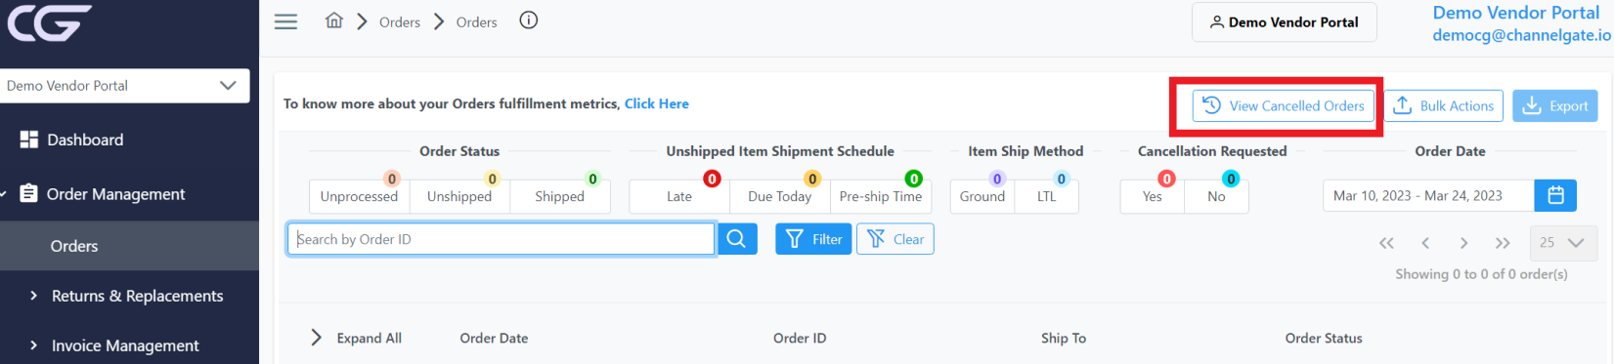
Task: Click the magnifier search button
Action: point(737,239)
